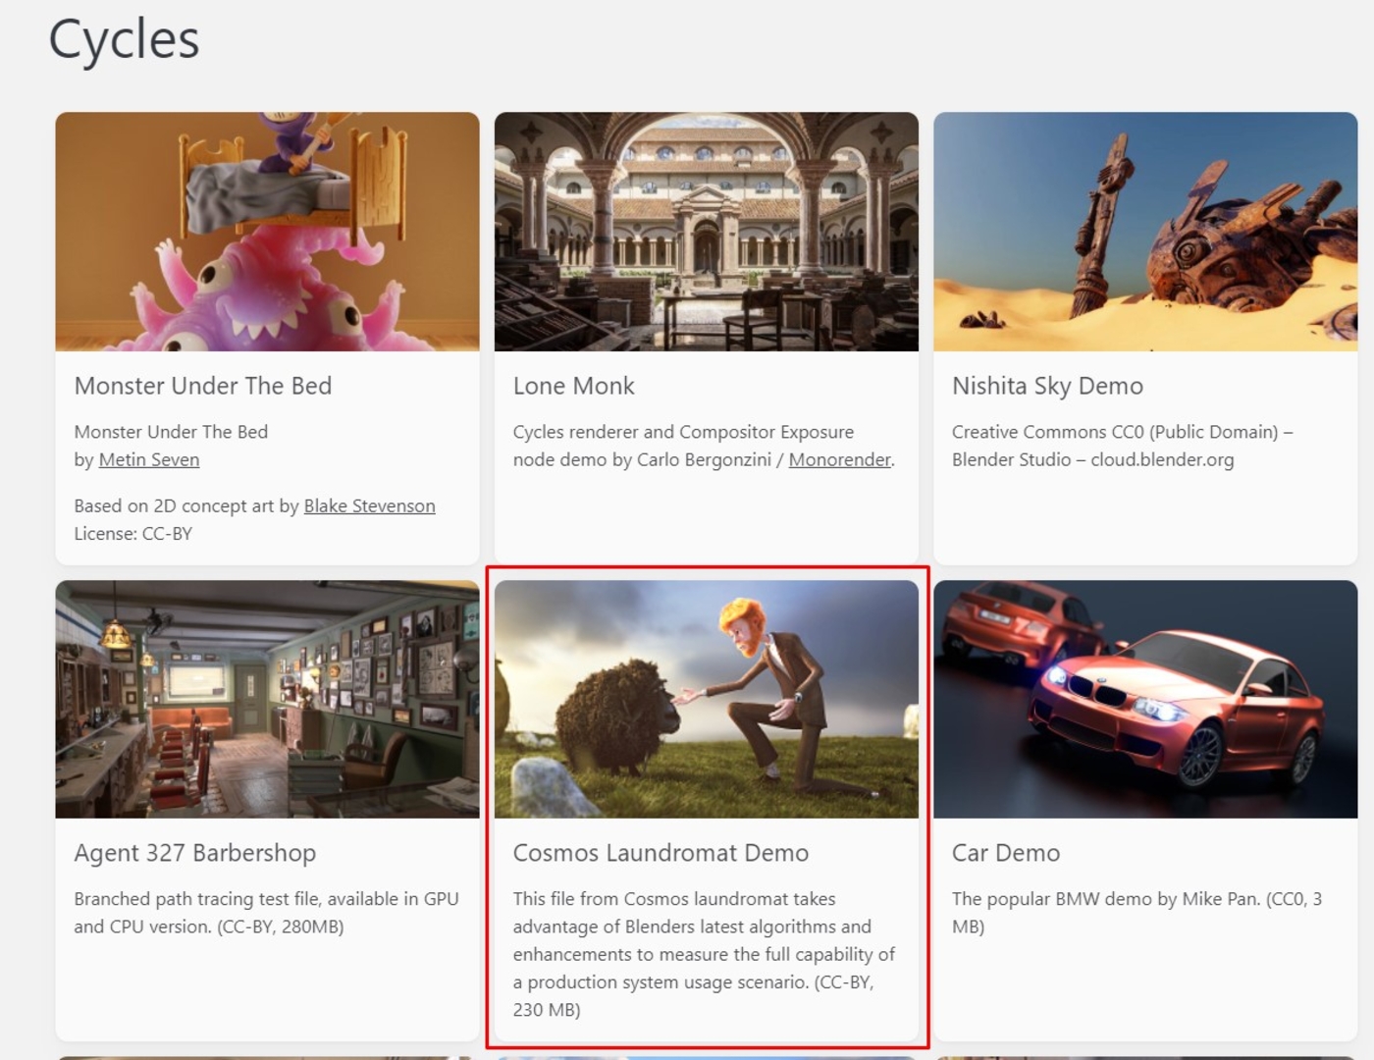
Task: Open the Nishita Sky Demo desert thumbnail
Action: click(1145, 232)
